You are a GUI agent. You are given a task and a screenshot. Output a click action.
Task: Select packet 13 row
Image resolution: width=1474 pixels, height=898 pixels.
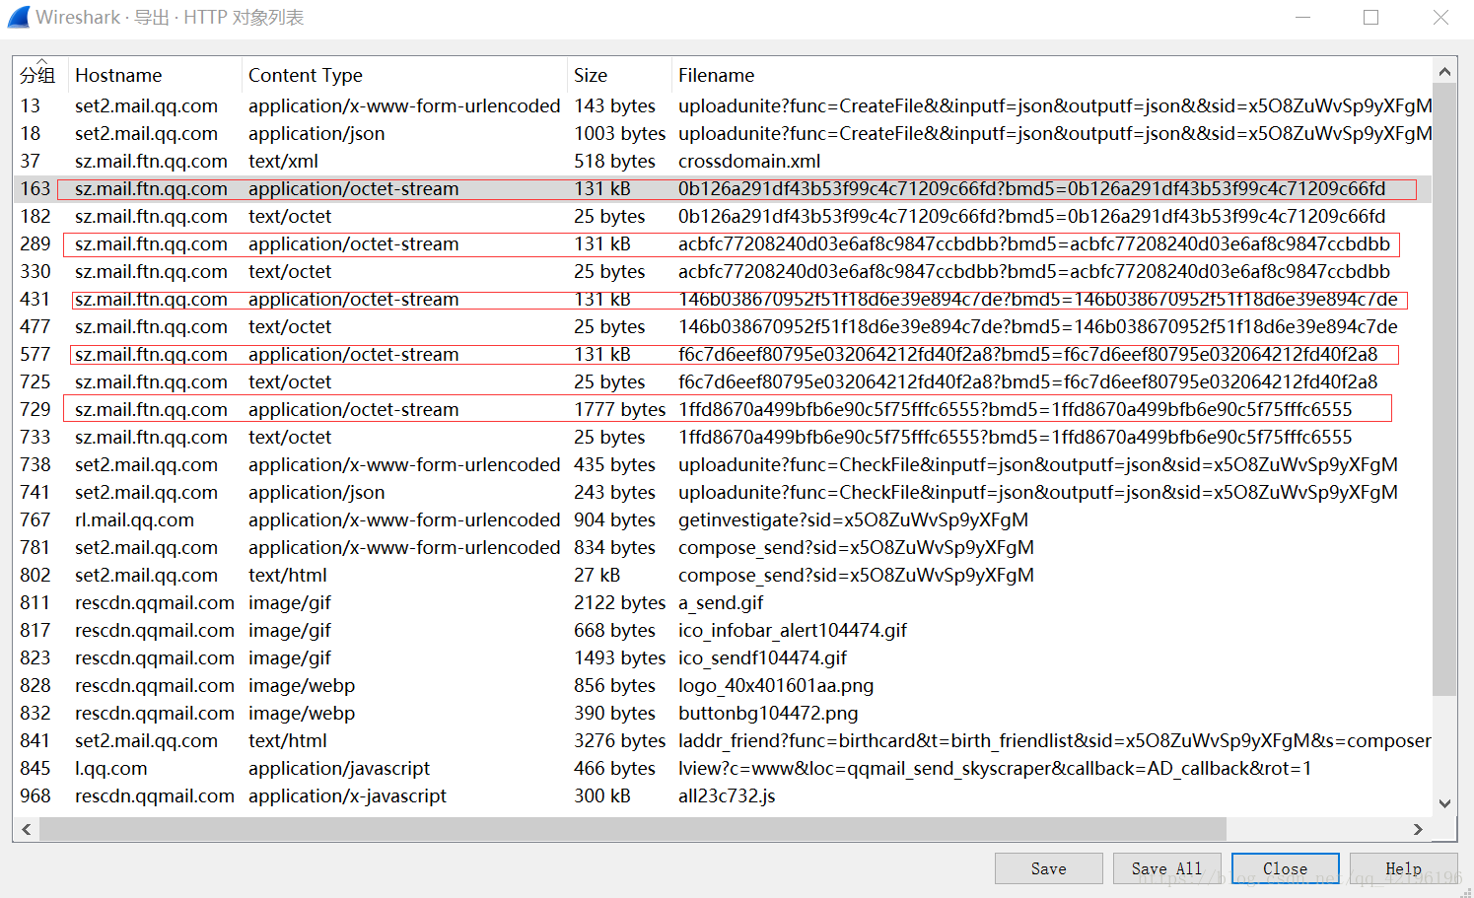pos(723,105)
